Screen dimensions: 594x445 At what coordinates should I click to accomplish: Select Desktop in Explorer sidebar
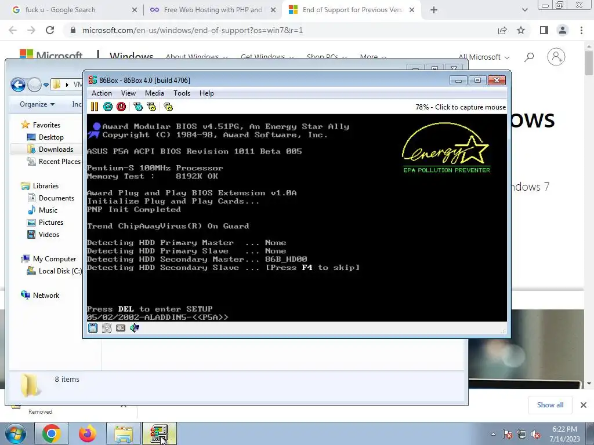[x=51, y=137]
